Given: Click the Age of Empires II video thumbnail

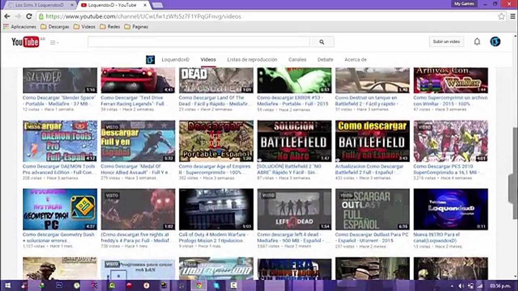Looking at the screenshot, I should 216,141.
